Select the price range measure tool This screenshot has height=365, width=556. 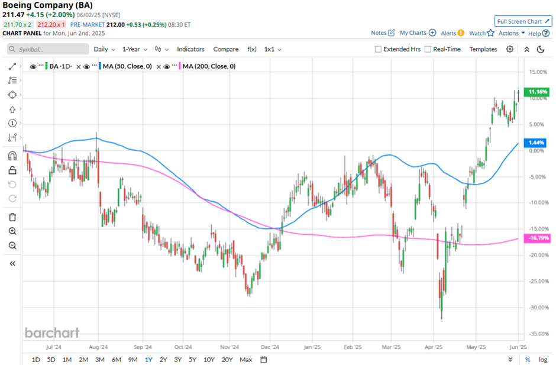tap(12, 137)
